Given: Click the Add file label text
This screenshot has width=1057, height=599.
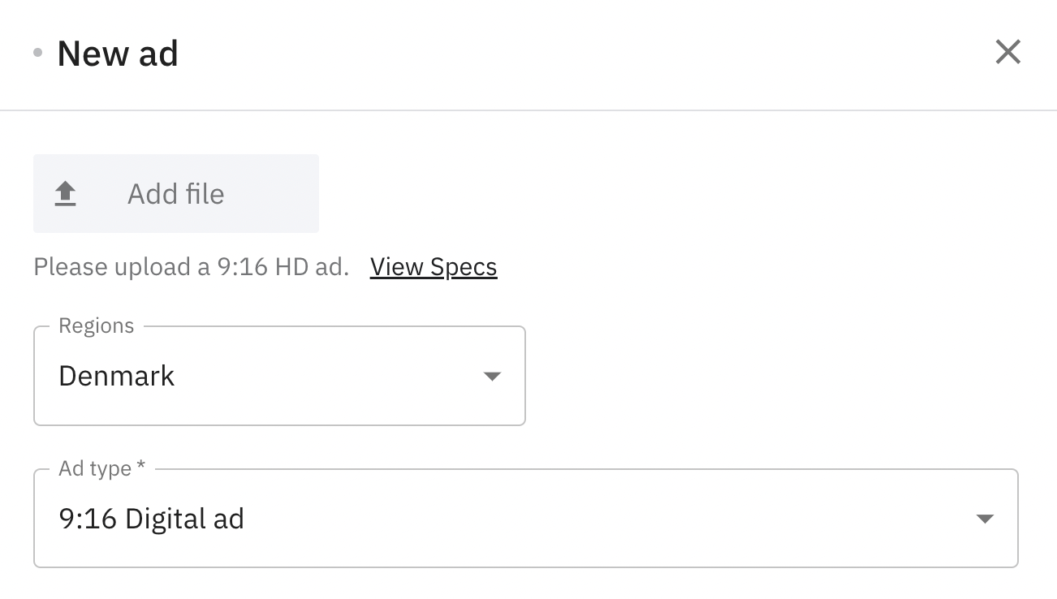Looking at the screenshot, I should 175,194.
